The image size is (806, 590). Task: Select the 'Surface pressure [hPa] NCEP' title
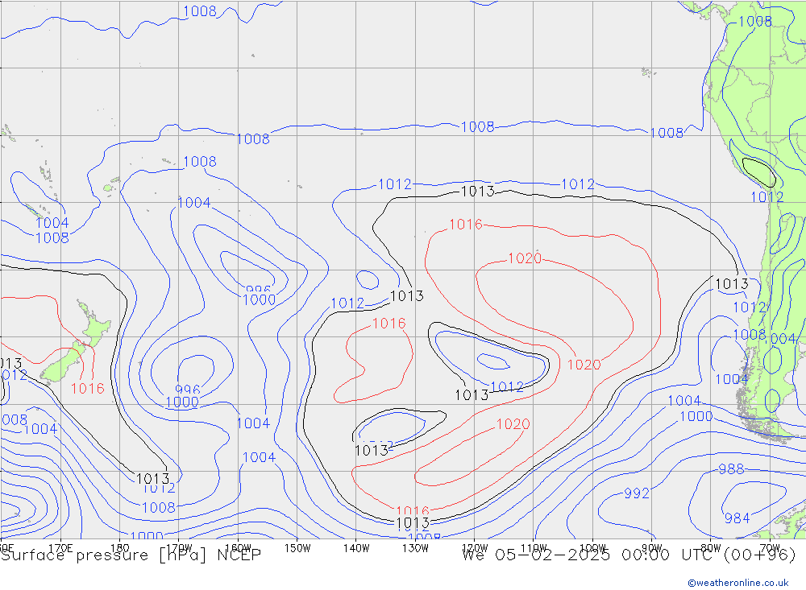tap(131, 555)
